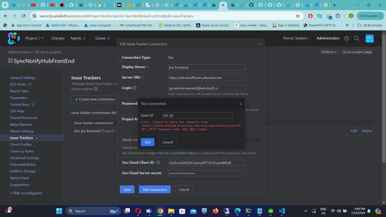Edit the jira frontend connection
The image size is (386, 217).
(x=354, y=131)
